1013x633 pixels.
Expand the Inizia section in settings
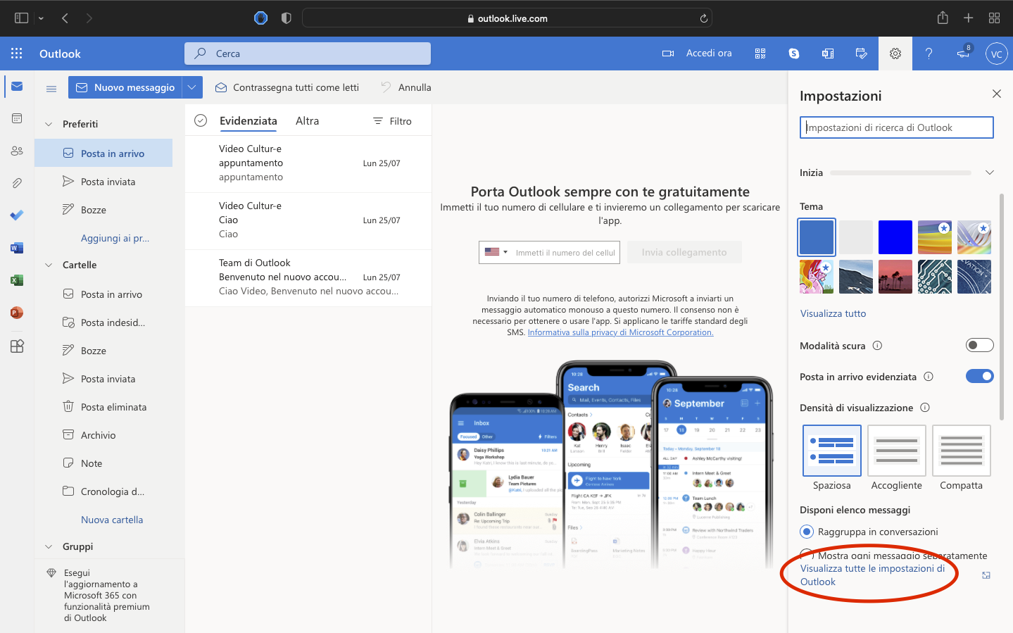(990, 172)
